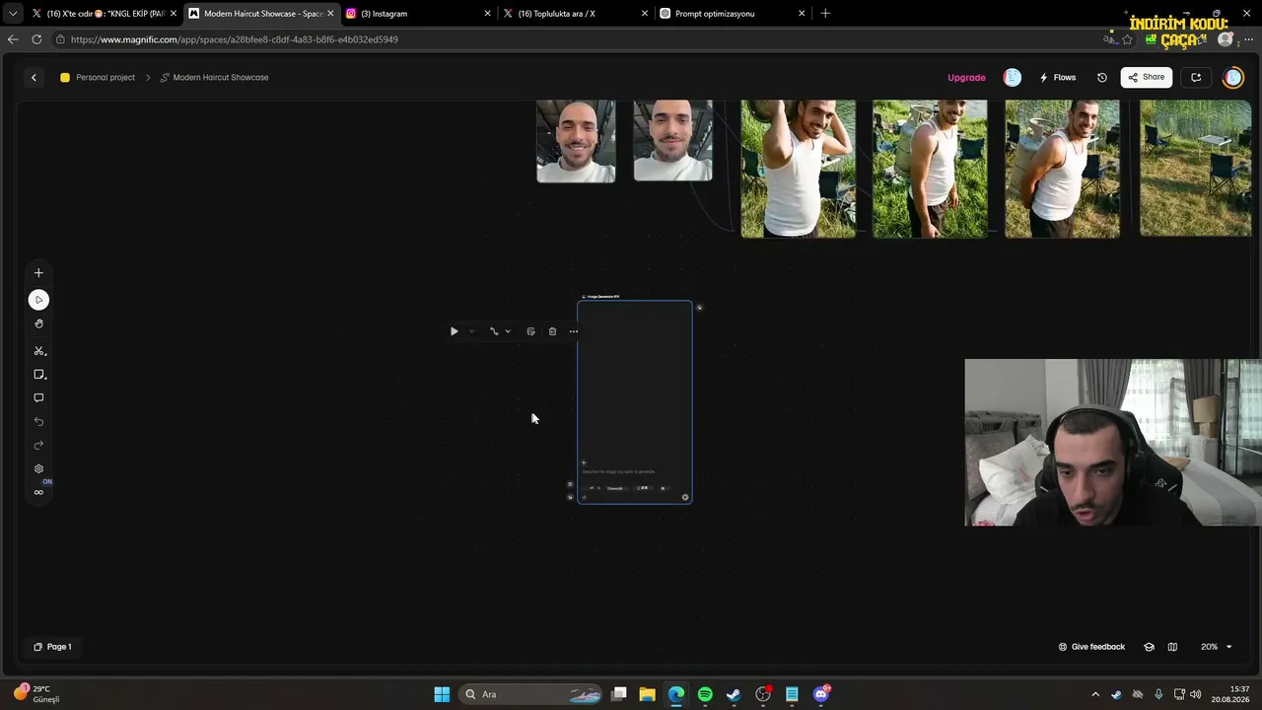
Task: Go back with the left arrow
Action: (34, 77)
